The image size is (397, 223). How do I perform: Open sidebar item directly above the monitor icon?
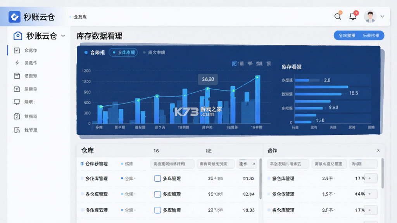coord(25,89)
